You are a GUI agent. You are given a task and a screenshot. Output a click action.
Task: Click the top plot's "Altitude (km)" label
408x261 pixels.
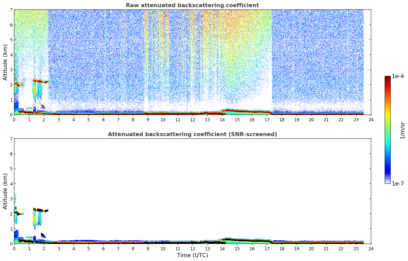5,62
